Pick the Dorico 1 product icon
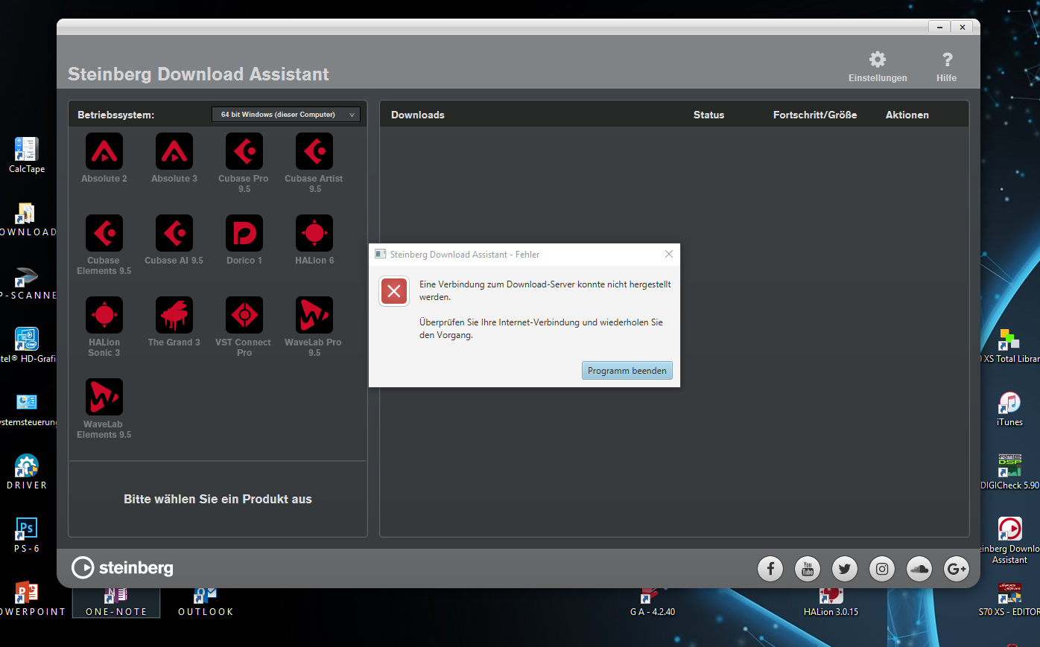This screenshot has height=647, width=1040. [244, 233]
